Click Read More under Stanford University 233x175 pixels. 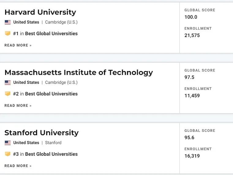(x=18, y=166)
